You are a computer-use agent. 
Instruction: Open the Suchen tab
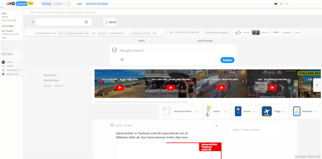point(58,4)
